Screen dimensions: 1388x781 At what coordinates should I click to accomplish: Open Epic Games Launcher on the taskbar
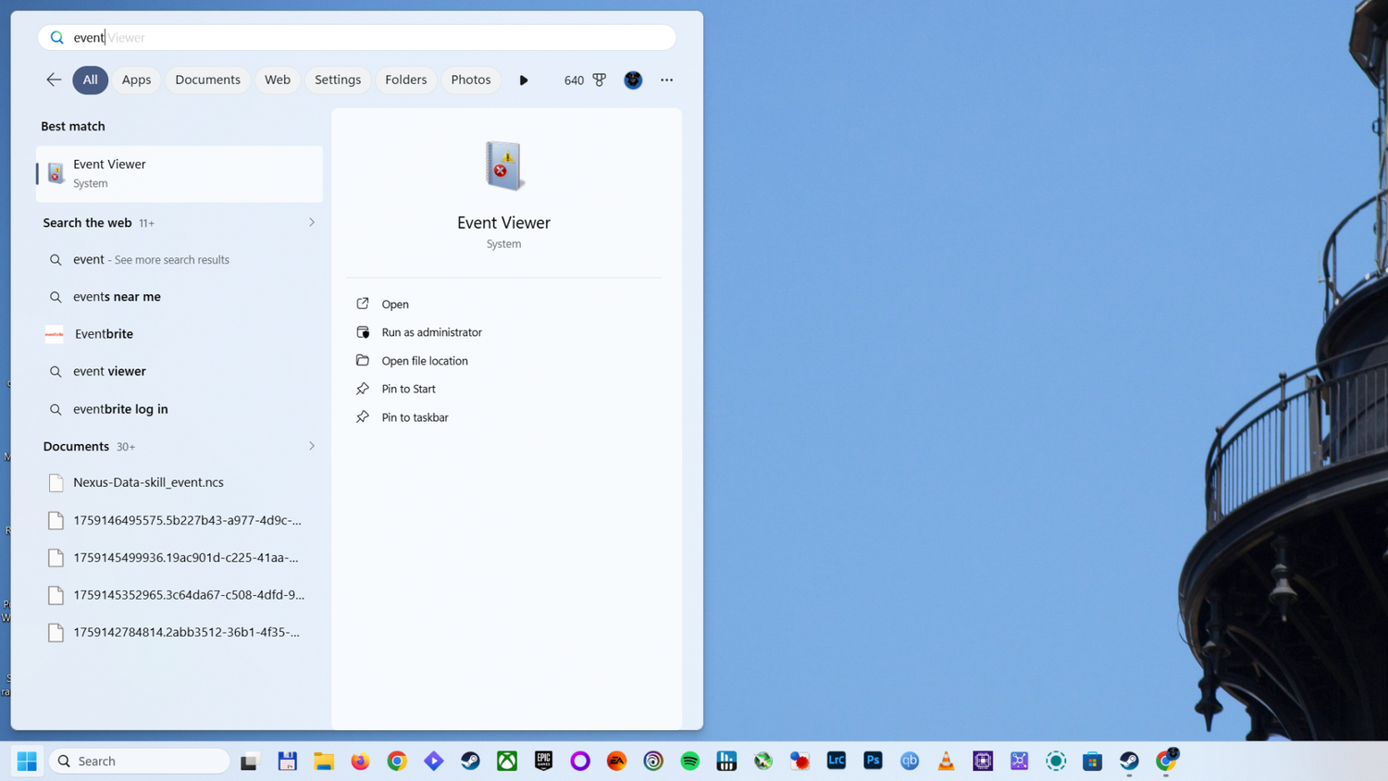[x=543, y=761]
